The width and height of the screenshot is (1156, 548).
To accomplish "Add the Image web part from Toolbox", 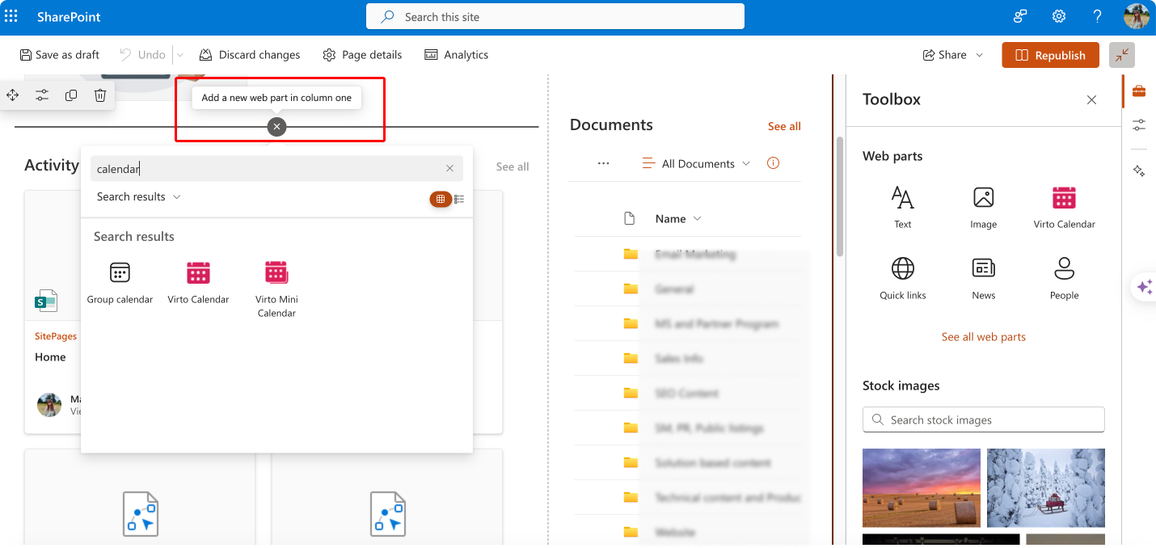I will click(x=984, y=207).
